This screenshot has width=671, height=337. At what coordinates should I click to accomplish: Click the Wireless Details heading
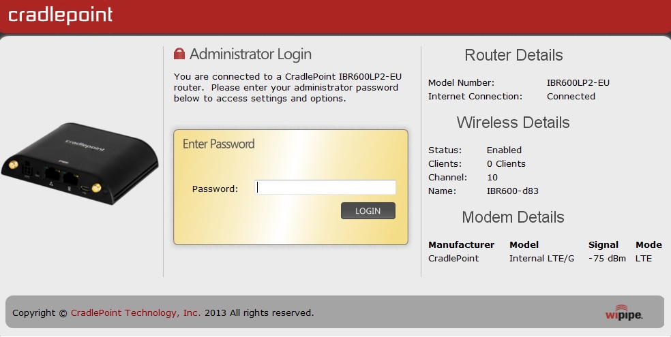513,123
